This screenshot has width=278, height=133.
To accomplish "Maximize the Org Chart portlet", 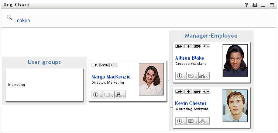I will point(272,5).
